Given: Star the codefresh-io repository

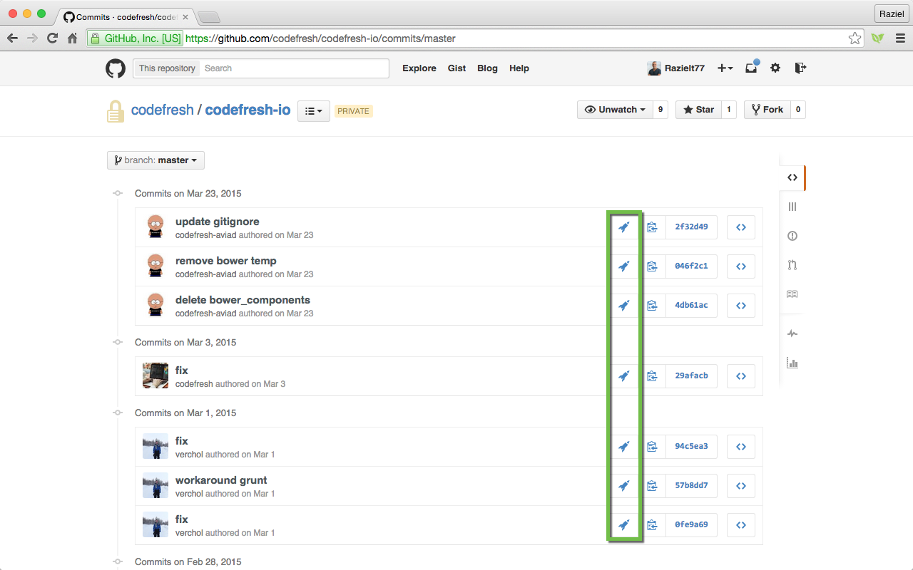Looking at the screenshot, I should point(698,110).
